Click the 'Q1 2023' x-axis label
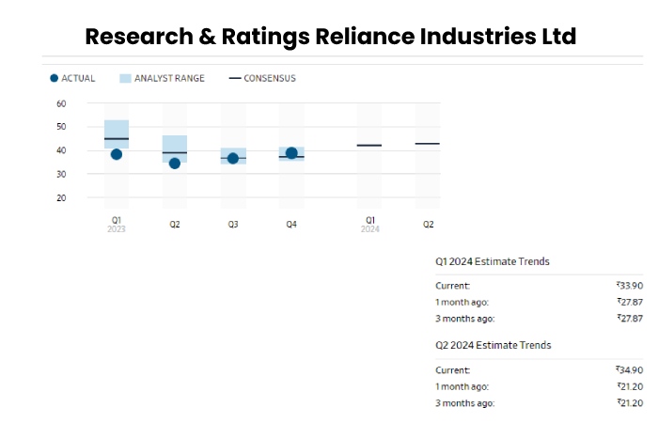This screenshot has width=658, height=423. pyautogui.click(x=117, y=225)
